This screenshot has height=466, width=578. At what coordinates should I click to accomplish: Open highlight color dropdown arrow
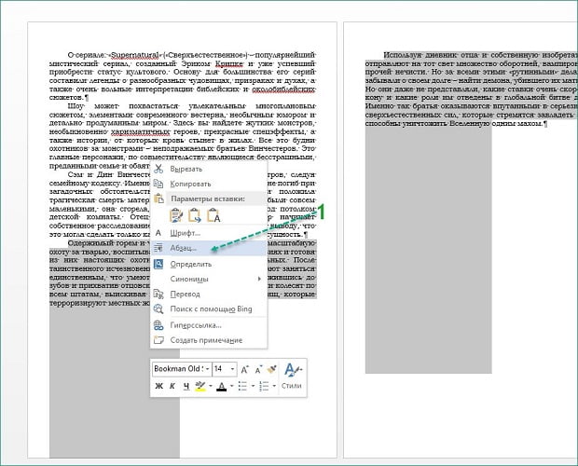click(x=211, y=386)
